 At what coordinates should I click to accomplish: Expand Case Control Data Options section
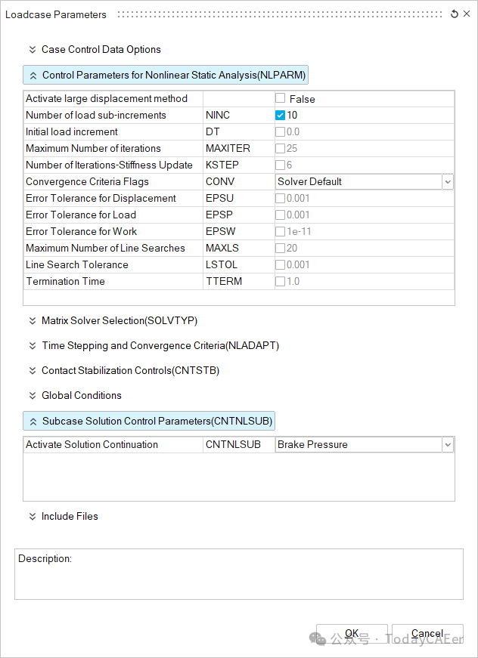click(x=101, y=50)
